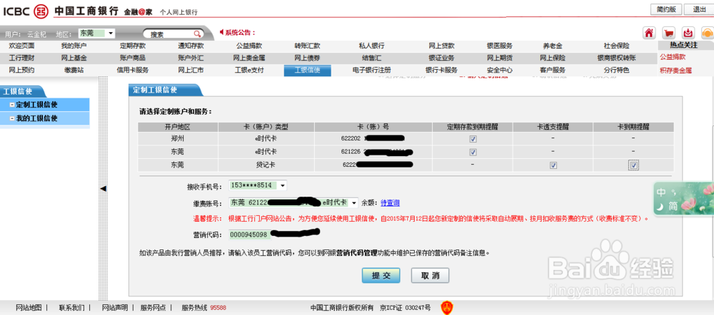Open the 接收手机号 phone number dropdown
714x315 pixels.
[282, 185]
